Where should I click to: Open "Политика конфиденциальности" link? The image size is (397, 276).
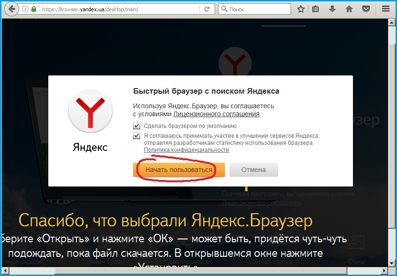pyautogui.click(x=187, y=150)
